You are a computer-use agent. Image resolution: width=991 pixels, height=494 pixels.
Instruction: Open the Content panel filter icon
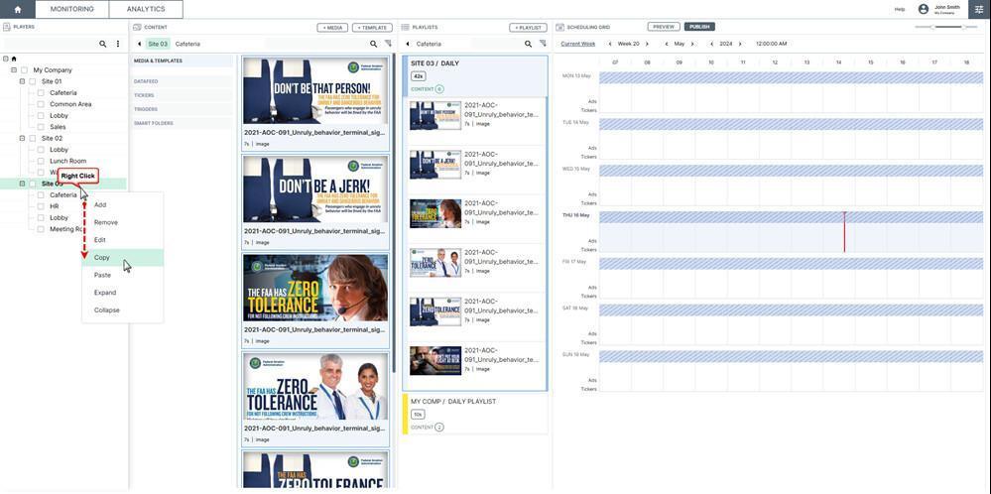coord(388,44)
